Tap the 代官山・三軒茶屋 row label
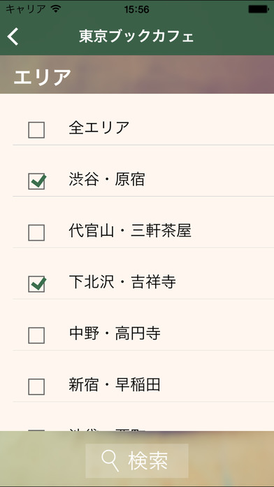 (130, 230)
